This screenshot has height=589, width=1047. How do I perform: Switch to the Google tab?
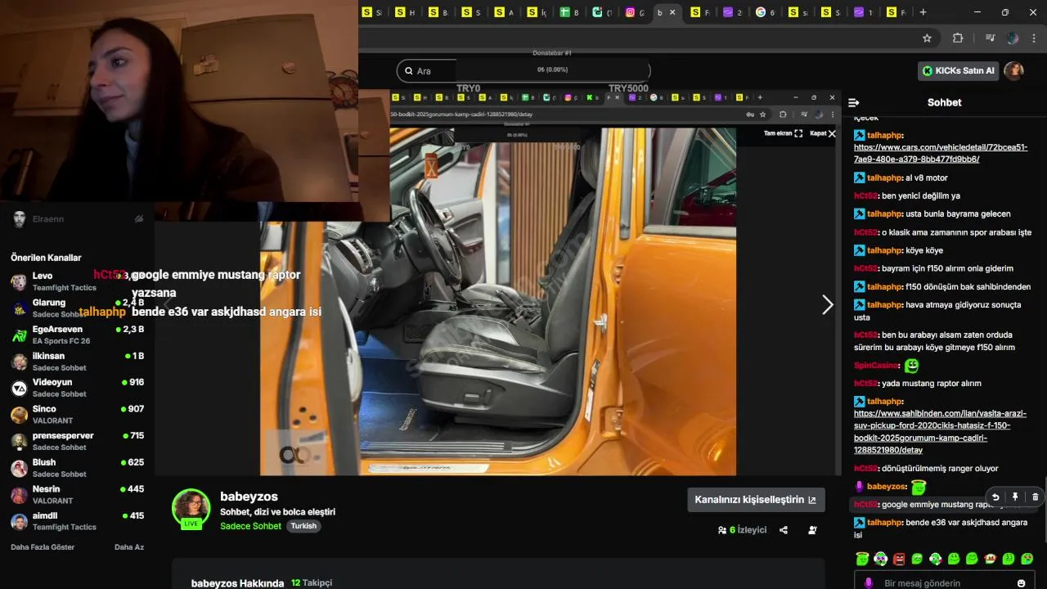click(762, 12)
